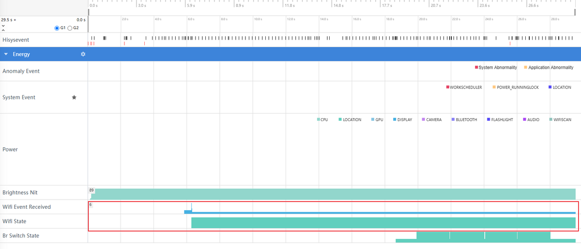Image resolution: width=581 pixels, height=249 pixels.
Task: Click the upward chevron near the time range
Action: [x=3, y=31]
